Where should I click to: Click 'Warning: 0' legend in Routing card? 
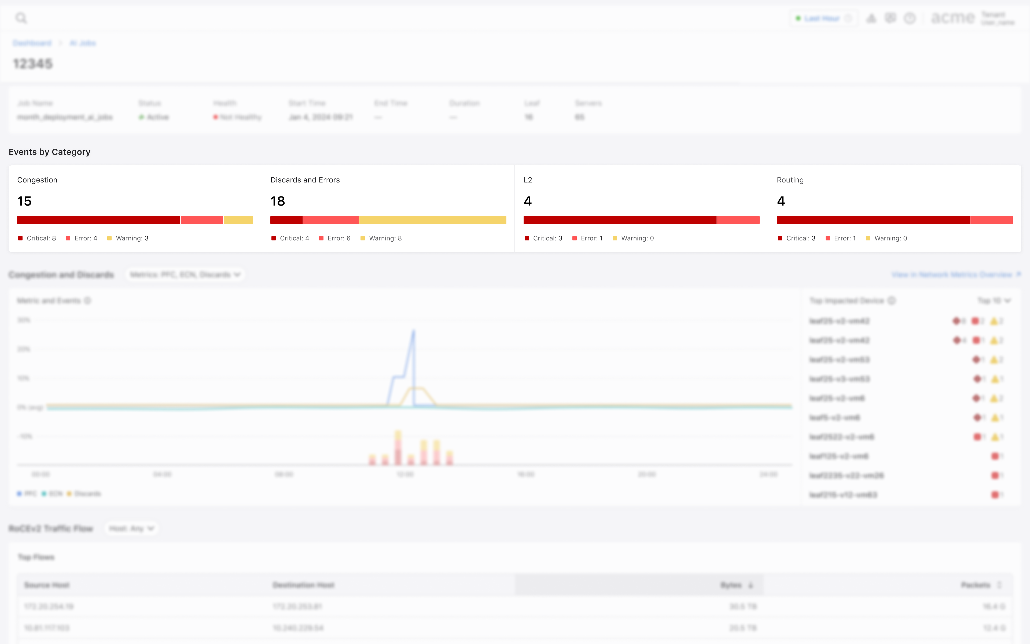click(886, 238)
